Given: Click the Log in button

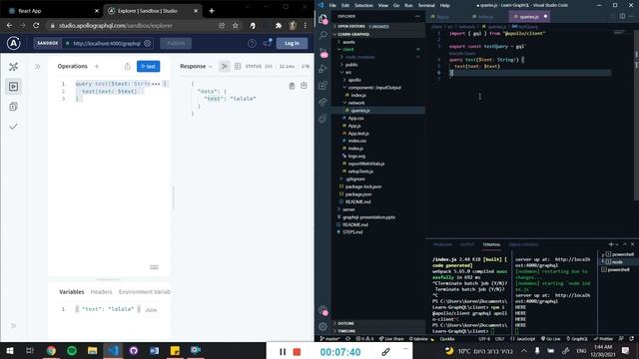Looking at the screenshot, I should (292, 43).
